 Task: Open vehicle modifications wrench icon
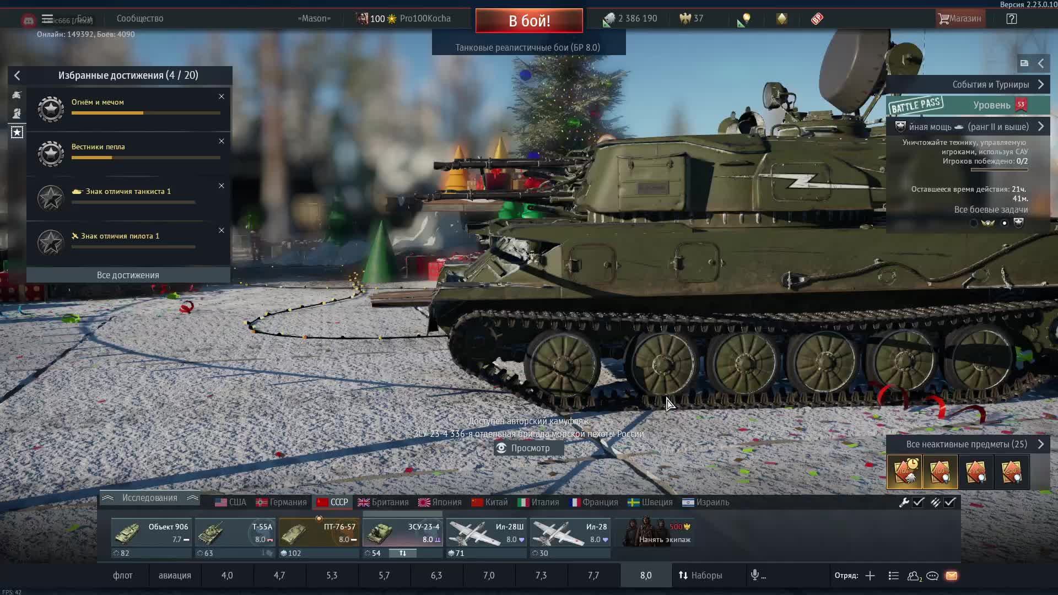pyautogui.click(x=905, y=502)
